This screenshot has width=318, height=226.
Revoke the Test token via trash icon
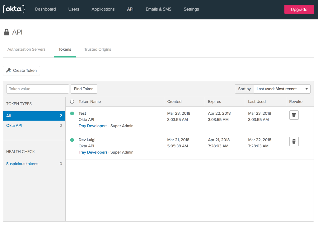pos(294,115)
